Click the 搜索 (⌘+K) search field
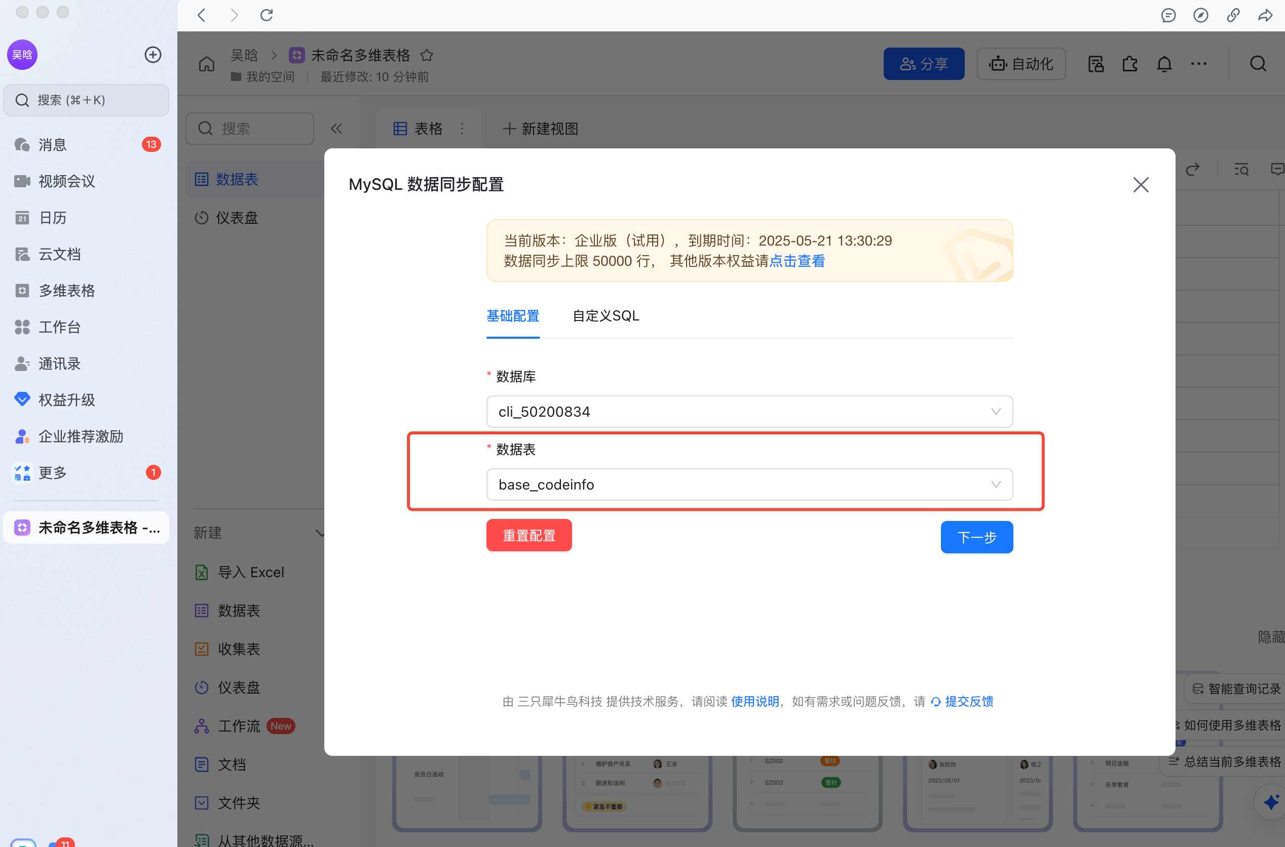Image resolution: width=1285 pixels, height=847 pixels. pyautogui.click(x=87, y=100)
